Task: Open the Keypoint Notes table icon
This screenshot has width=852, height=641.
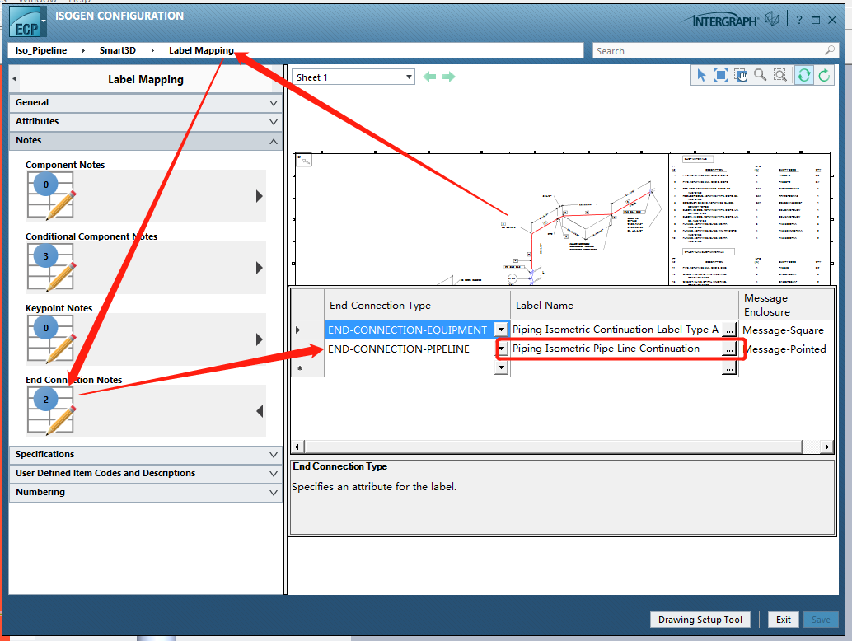Action: pos(51,339)
